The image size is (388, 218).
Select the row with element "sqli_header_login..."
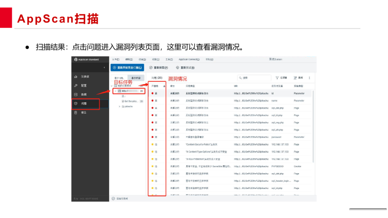click(x=230, y=181)
